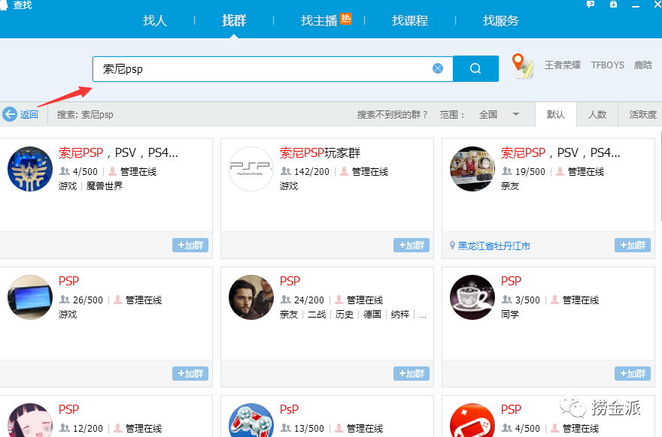Sort results by 人数
This screenshot has width=662, height=437.
[x=597, y=115]
